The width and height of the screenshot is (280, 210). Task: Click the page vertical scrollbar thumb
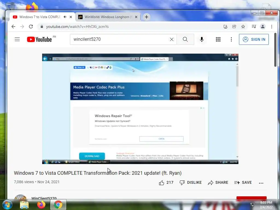pyautogui.click(x=275, y=50)
